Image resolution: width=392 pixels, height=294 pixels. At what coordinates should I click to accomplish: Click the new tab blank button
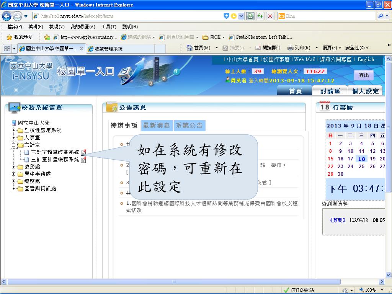(x=160, y=49)
